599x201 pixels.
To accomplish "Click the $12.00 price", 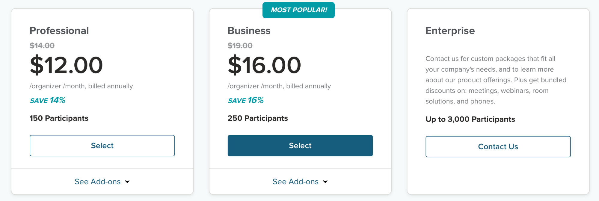I will coord(67,65).
